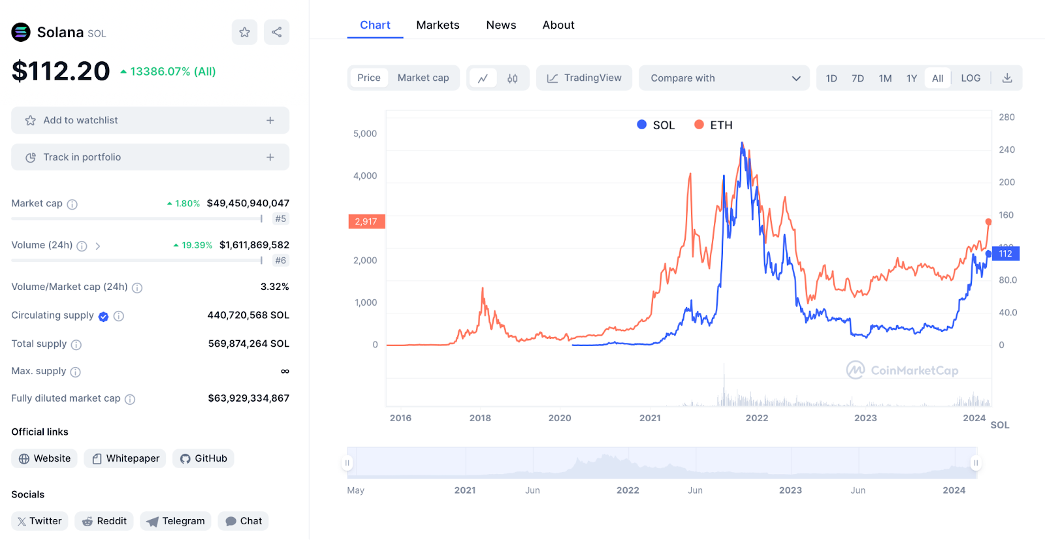Show Circulating supply info icon

(119, 316)
